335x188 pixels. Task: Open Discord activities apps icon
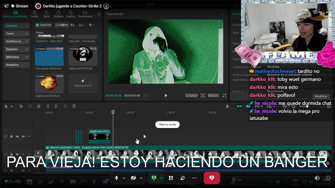pyautogui.click(x=171, y=178)
